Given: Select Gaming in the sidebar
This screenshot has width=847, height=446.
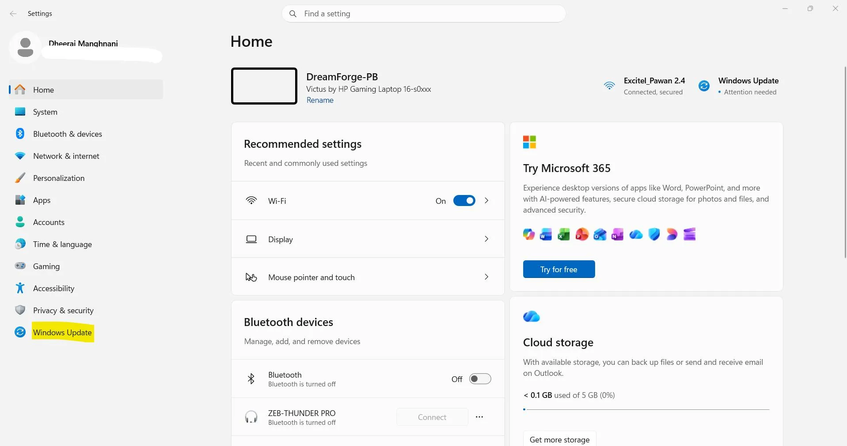Looking at the screenshot, I should (86, 266).
